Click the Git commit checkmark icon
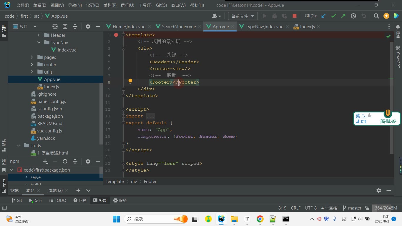 point(333,16)
